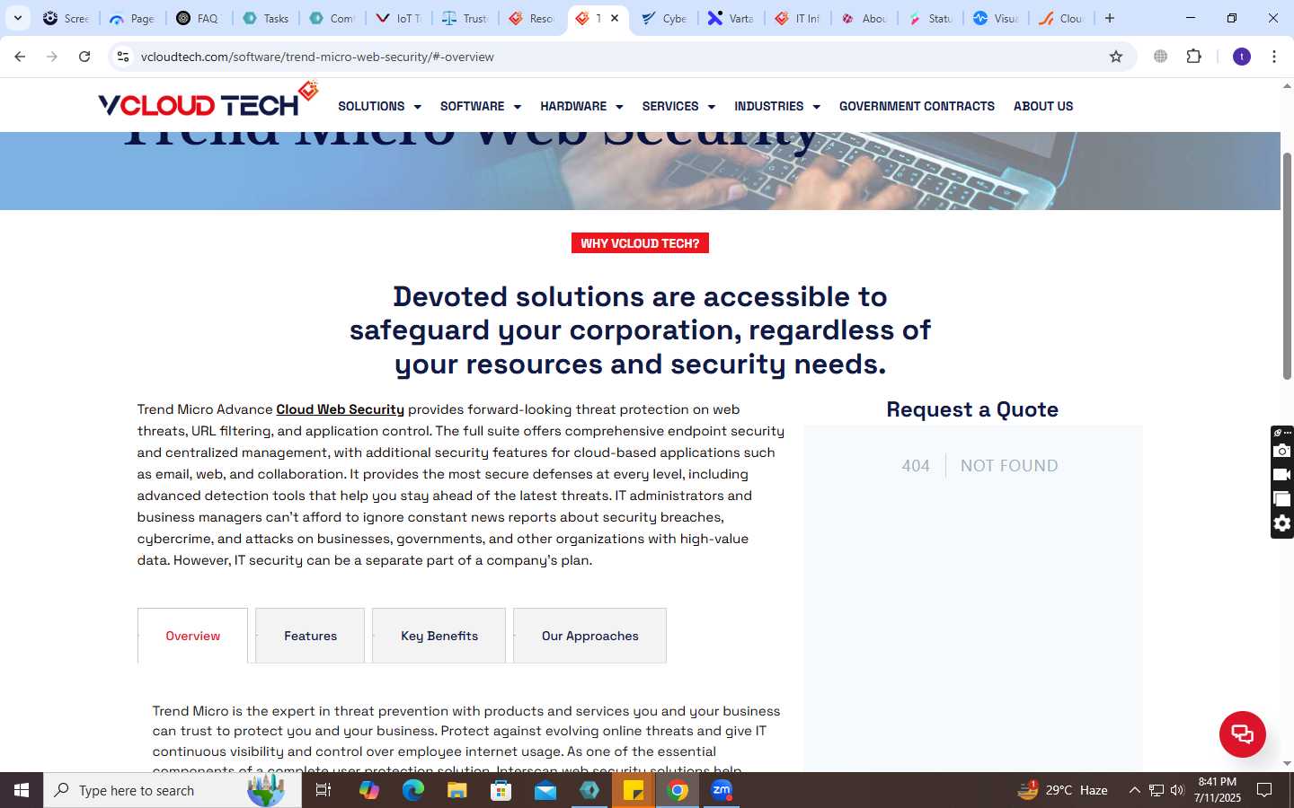This screenshot has width=1294, height=808.
Task: Reload the current page
Action: (x=84, y=57)
